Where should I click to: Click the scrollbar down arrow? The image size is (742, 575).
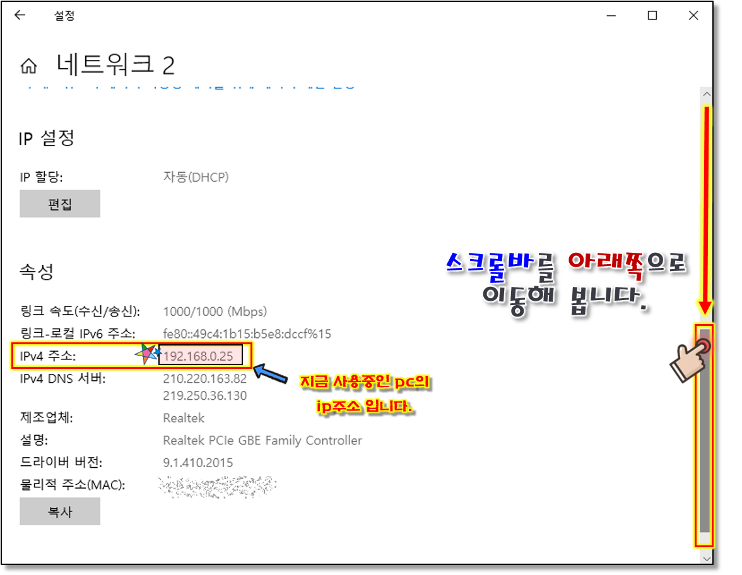[706, 558]
